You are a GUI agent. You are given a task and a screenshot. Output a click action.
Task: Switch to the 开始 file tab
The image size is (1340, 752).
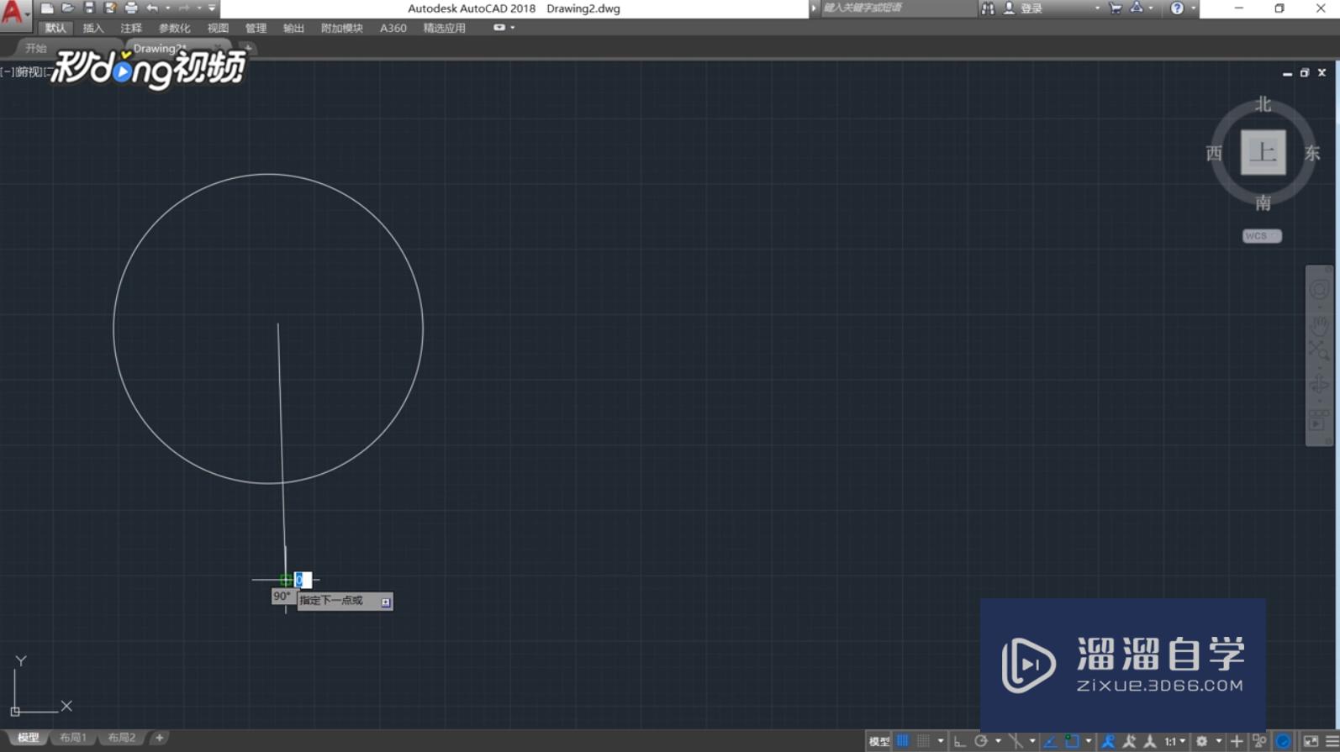pyautogui.click(x=36, y=49)
